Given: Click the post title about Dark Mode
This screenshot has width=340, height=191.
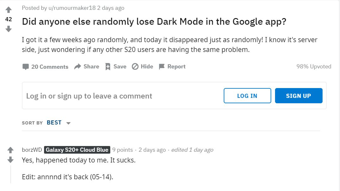Looking at the screenshot, I should point(154,22).
